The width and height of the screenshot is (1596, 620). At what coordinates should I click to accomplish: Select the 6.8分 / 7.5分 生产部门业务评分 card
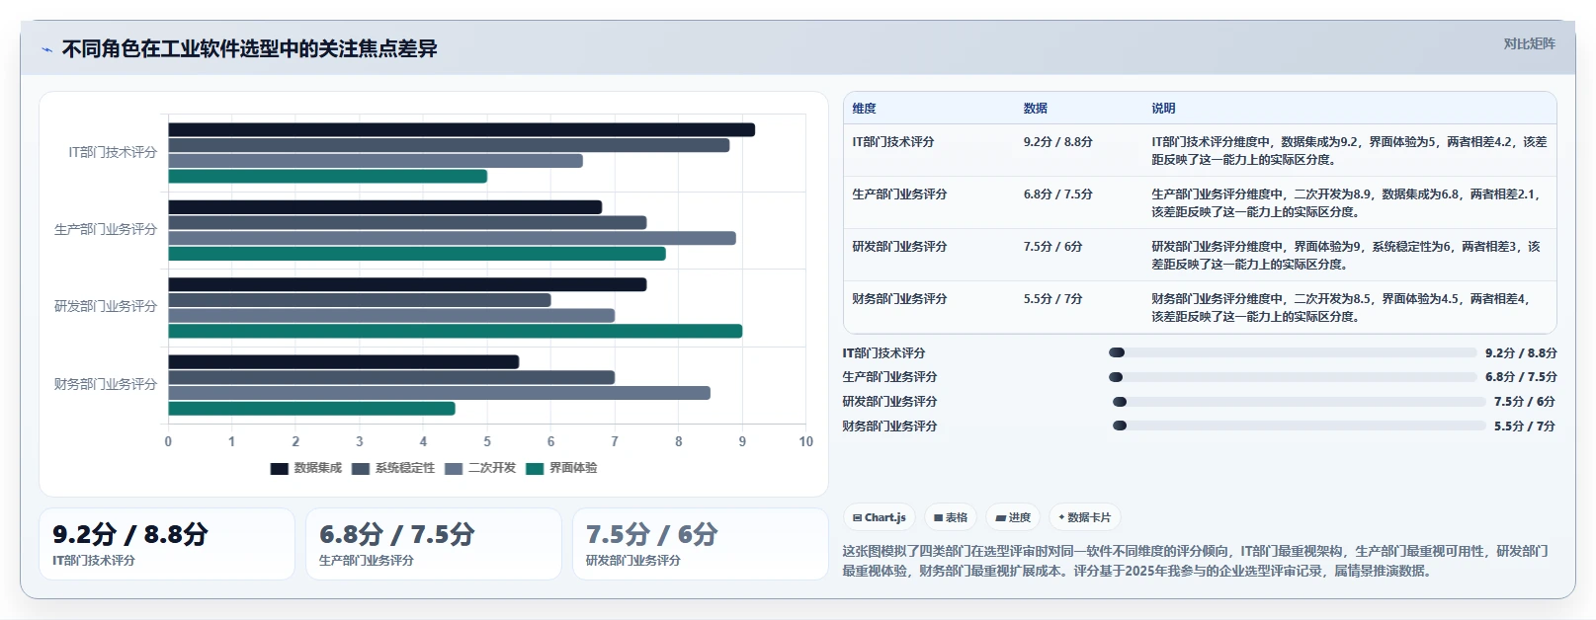point(434,544)
